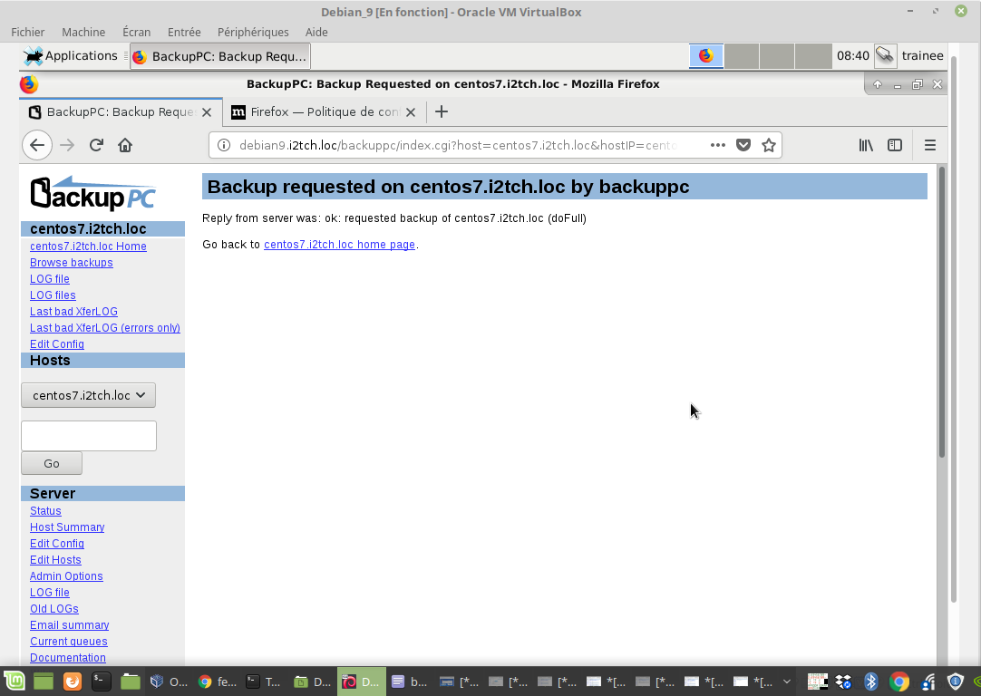The width and height of the screenshot is (981, 696).
Task: Click the centos7.i2tch.loc home page link
Action: point(339,245)
